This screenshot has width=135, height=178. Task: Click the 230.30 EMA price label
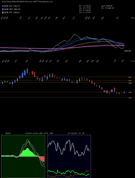pos(127,51)
